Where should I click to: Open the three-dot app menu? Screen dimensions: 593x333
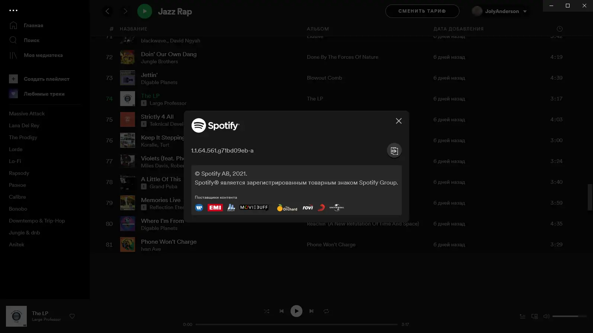pos(13,10)
